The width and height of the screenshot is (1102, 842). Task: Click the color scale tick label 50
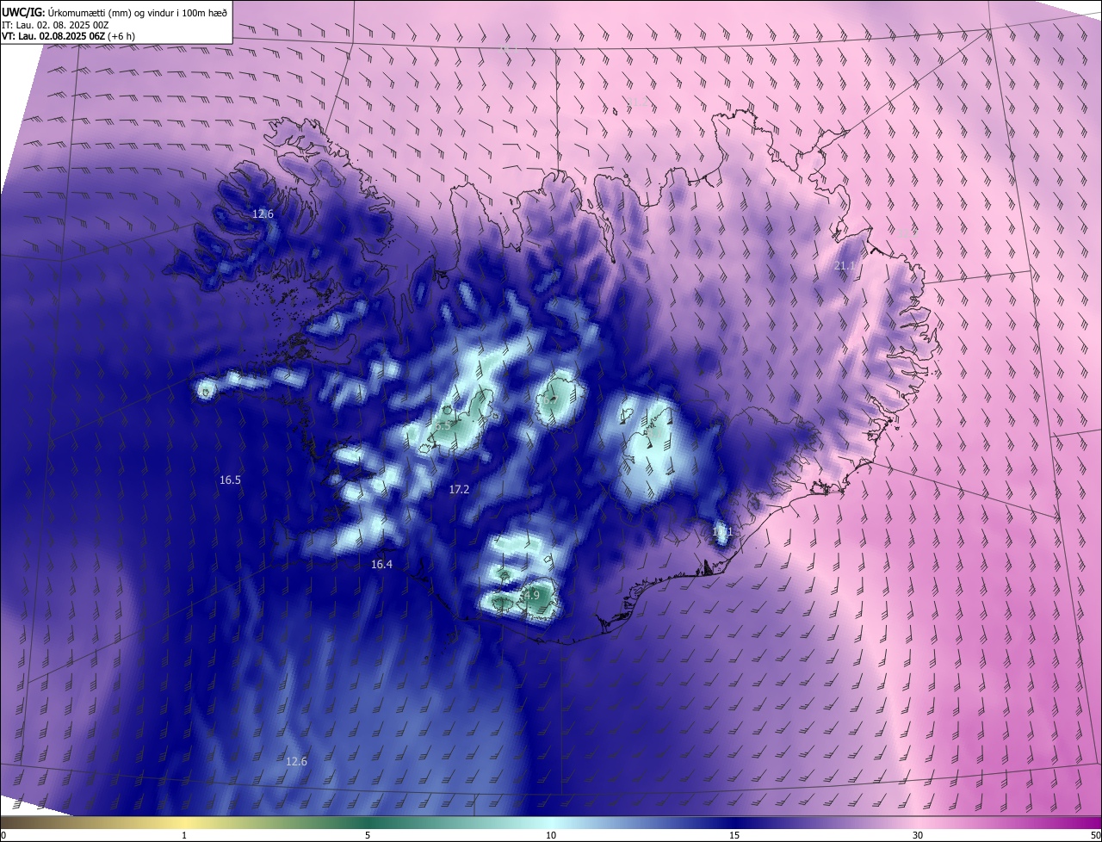1095,835
